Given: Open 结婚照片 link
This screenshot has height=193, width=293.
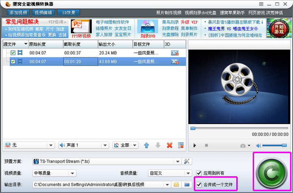Looking at the screenshot, I should 104,28.
